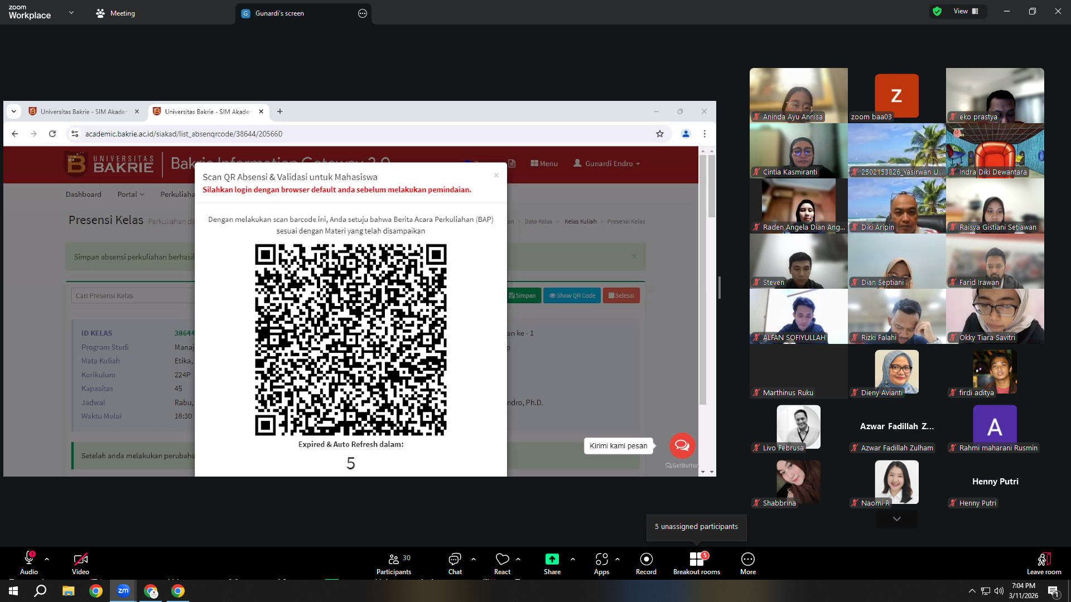Select ALFAN SOFIYULLAH's video tile
Image resolution: width=1071 pixels, height=602 pixels.
(x=799, y=316)
